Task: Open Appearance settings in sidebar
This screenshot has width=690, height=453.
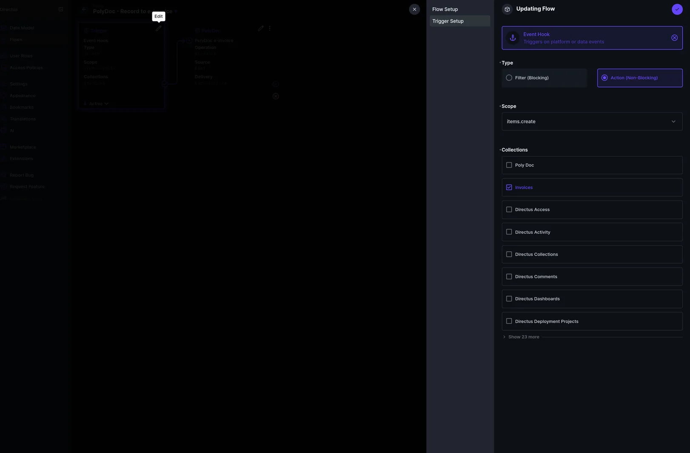Action: coord(23,96)
